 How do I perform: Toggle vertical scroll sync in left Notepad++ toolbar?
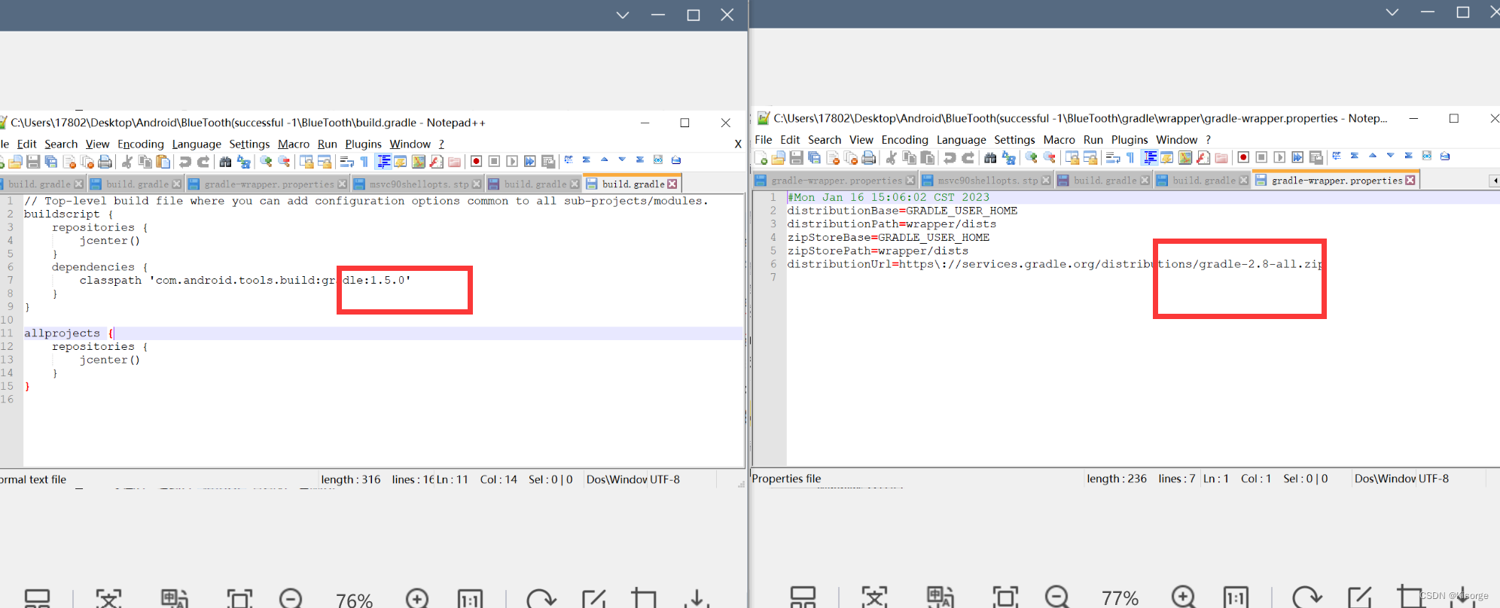[x=306, y=161]
